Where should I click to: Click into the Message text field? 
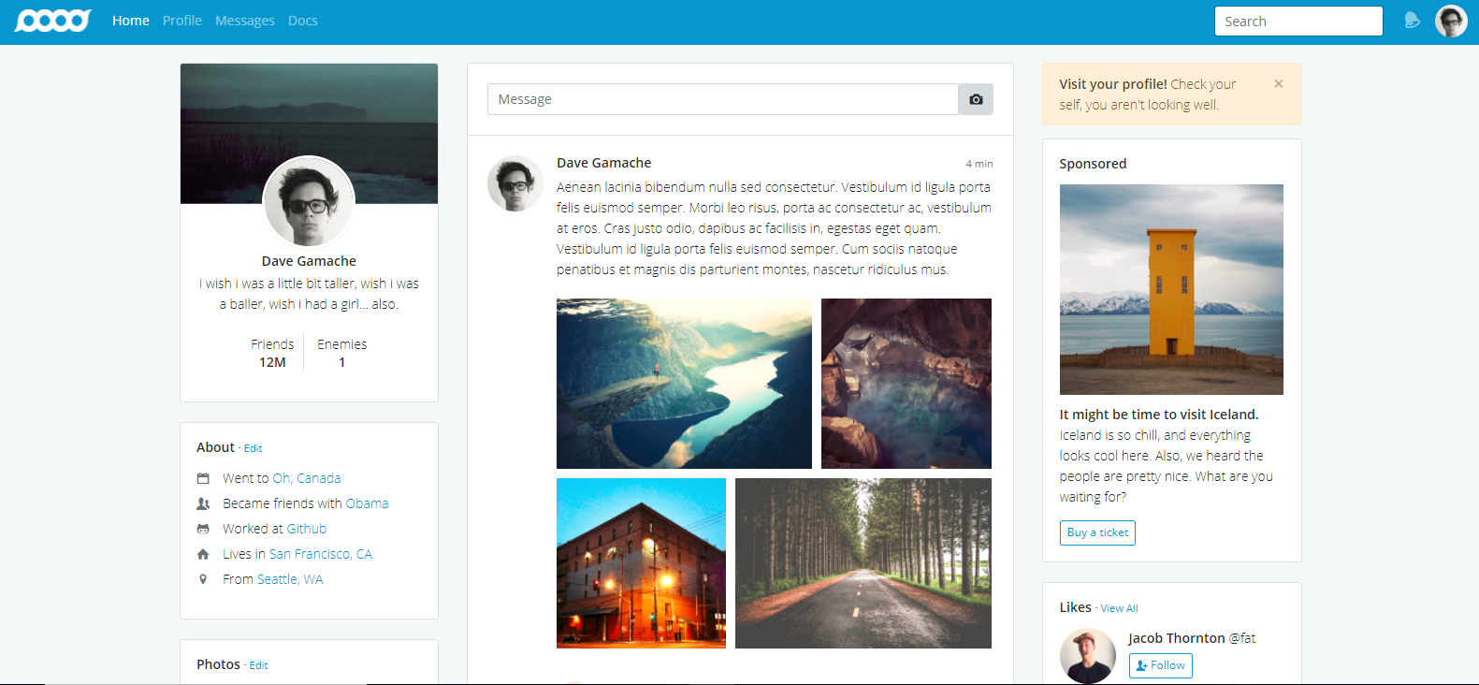point(722,99)
